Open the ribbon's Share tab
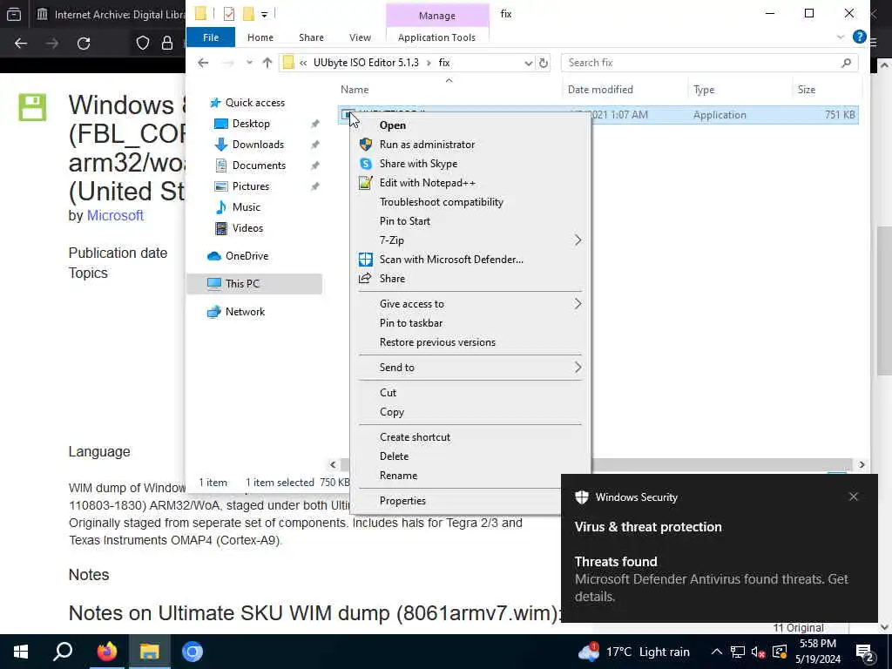892x669 pixels. [311, 37]
